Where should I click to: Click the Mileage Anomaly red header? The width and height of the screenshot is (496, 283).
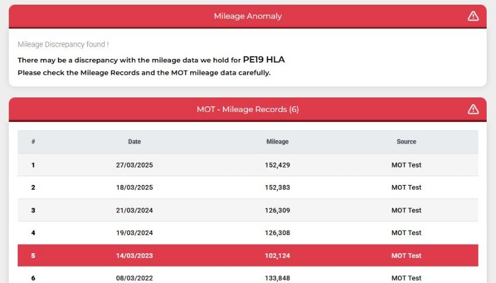pyautogui.click(x=247, y=16)
